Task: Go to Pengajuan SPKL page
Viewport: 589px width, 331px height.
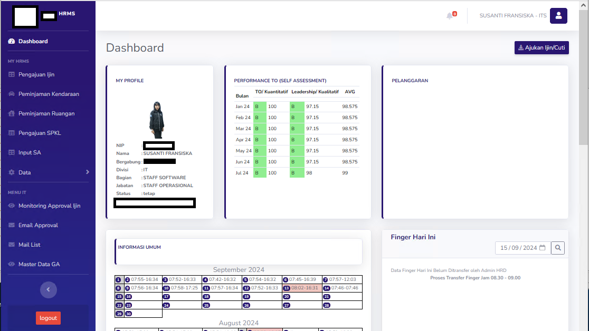Action: point(40,133)
